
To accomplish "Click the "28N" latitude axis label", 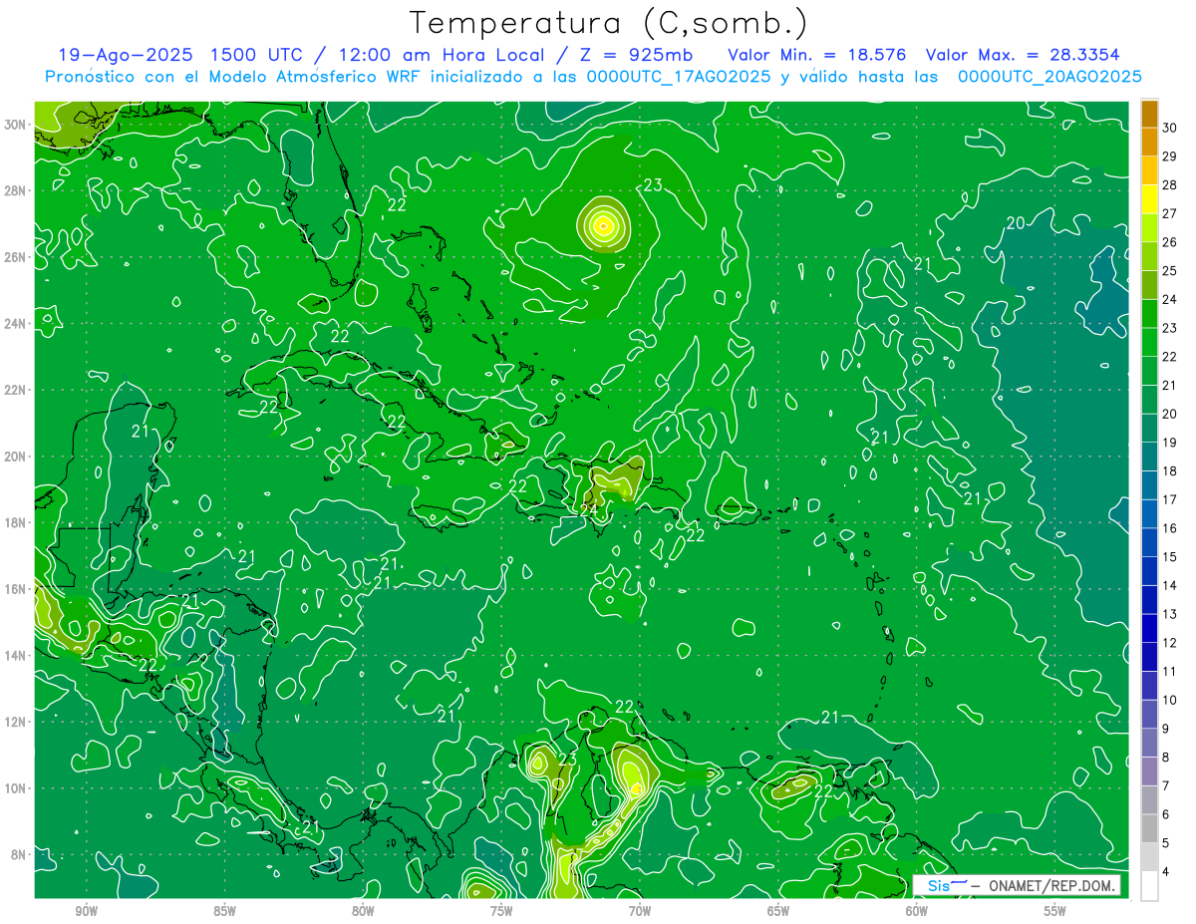I will click(17, 190).
